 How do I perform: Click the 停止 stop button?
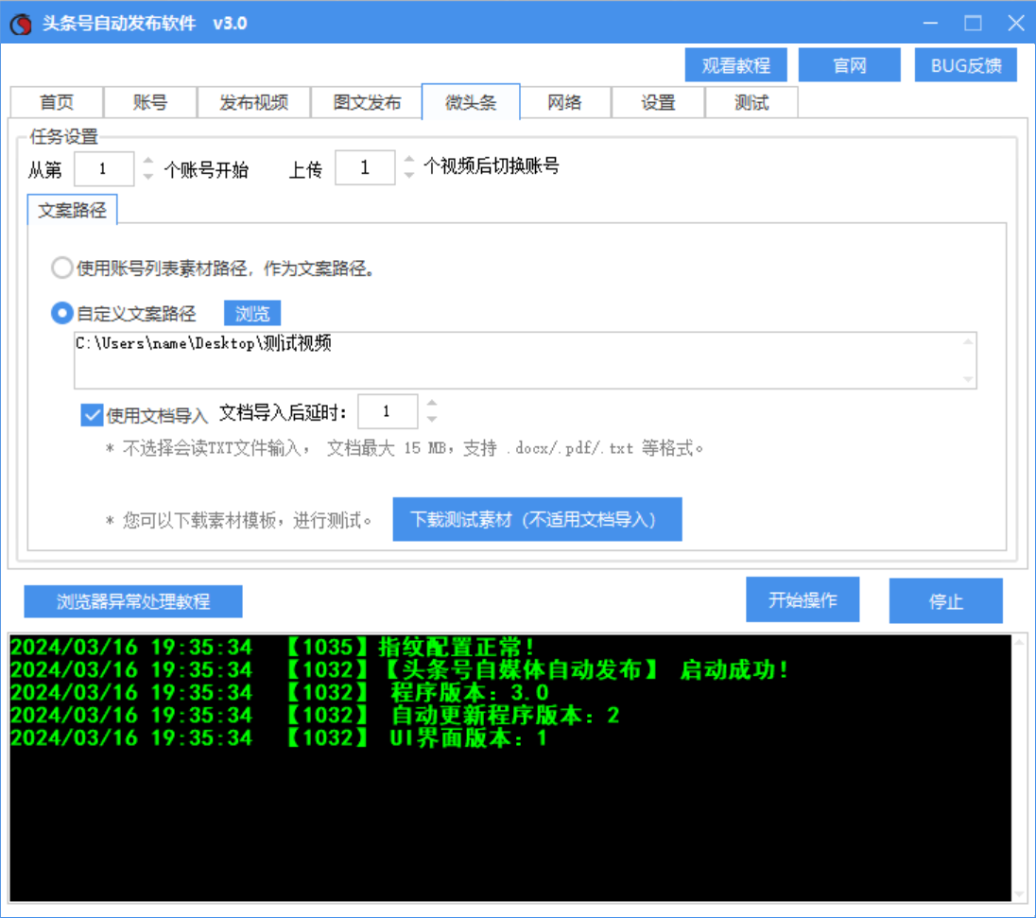click(x=945, y=600)
